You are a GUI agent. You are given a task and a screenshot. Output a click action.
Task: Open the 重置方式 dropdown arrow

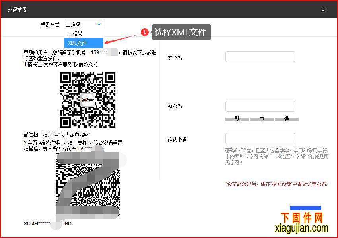click(x=99, y=25)
